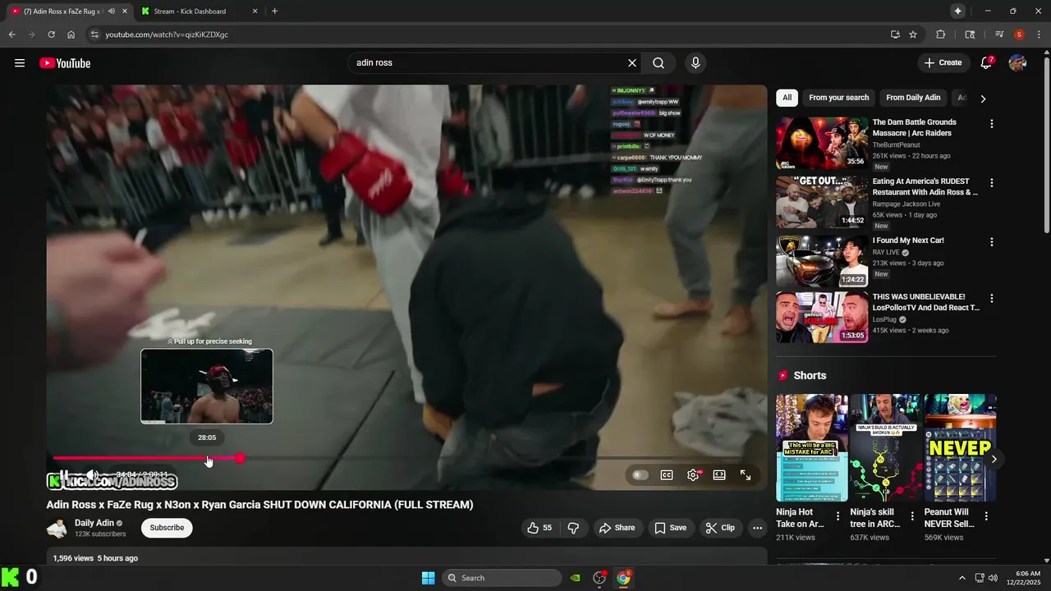Open Gemini sparkle button in title bar
1051x591 pixels.
click(x=957, y=11)
